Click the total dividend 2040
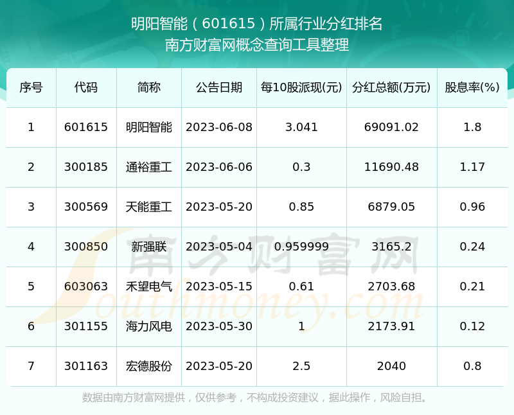Screen dimensions: 514x415 coord(391,366)
